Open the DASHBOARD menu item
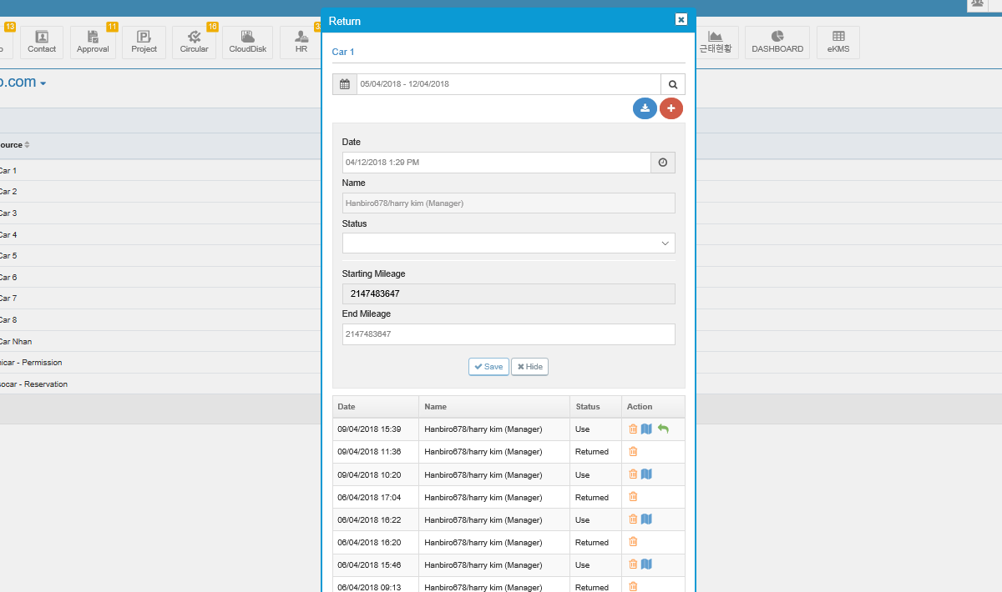Viewport: 1002px width, 592px height. tap(777, 42)
